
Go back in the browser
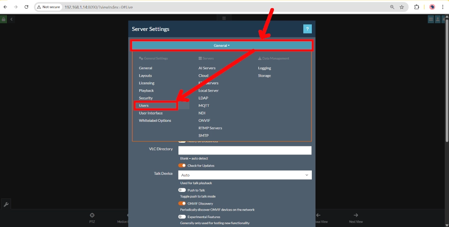tap(5, 7)
